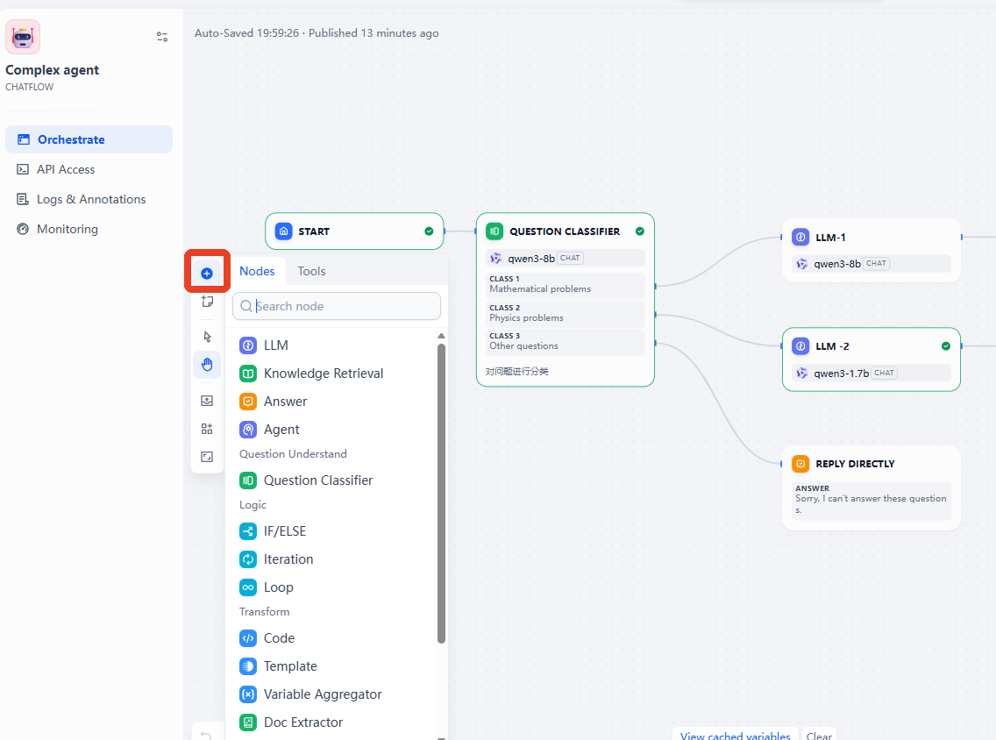Select the add note tool icon
The image size is (996, 740).
click(207, 301)
